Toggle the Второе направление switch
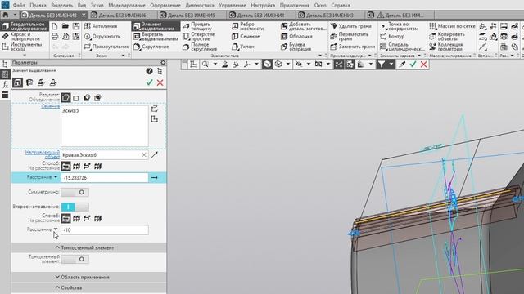The width and height of the screenshot is (524, 294). [x=75, y=207]
